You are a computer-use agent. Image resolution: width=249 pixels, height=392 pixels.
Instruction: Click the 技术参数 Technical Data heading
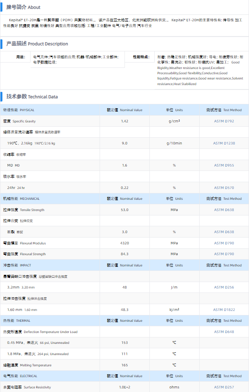click(x=32, y=97)
